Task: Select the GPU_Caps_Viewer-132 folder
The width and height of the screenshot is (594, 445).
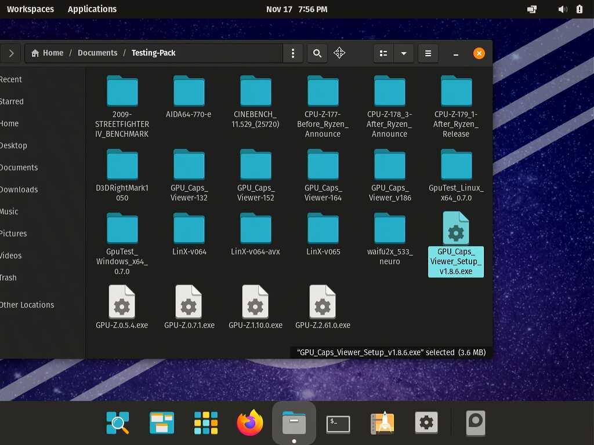Action: tap(189, 176)
